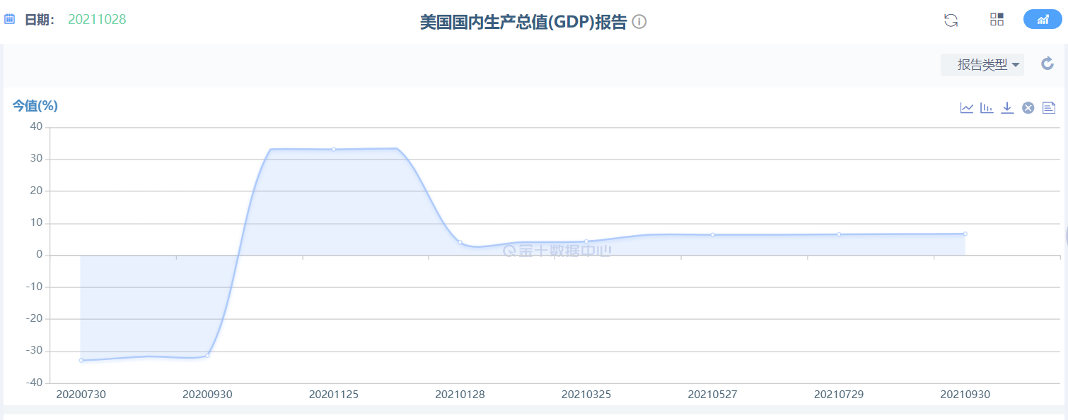This screenshot has height=420, width=1068.
Task: Select the last data point at 20210930
Action: click(965, 234)
